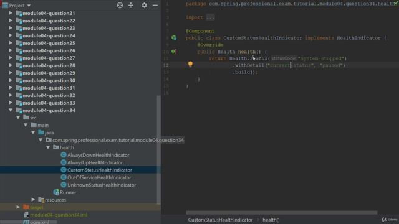Click Spring bean gutter icon on class line
Viewport: 399px width, 224px height.
coord(174,38)
